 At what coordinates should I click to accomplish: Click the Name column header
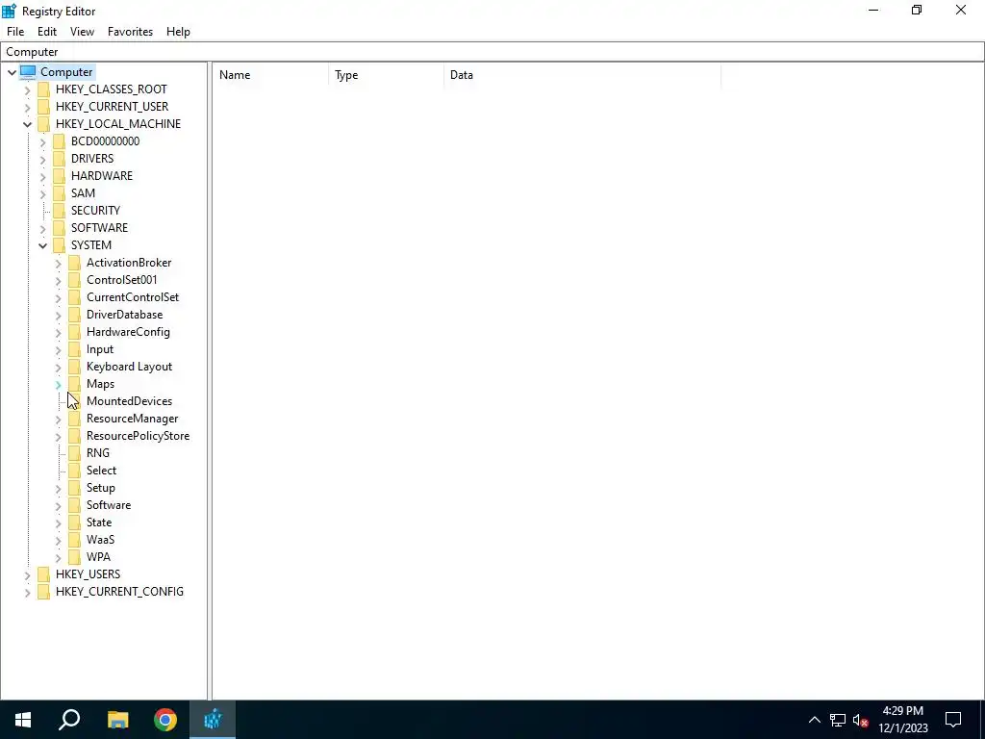click(x=270, y=75)
